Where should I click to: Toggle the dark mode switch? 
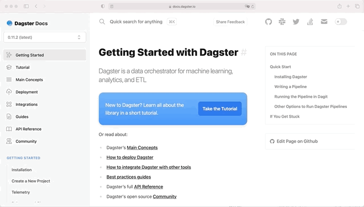[341, 22]
